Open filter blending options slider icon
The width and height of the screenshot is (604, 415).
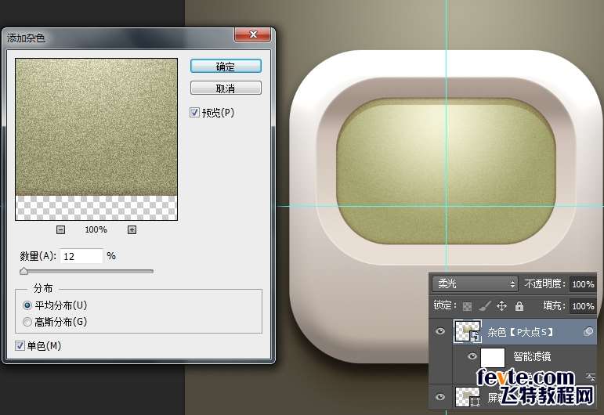click(590, 377)
